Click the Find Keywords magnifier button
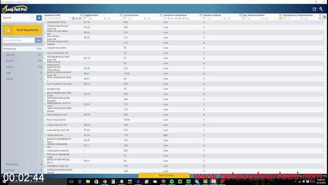The image size is (328, 185). (22, 30)
